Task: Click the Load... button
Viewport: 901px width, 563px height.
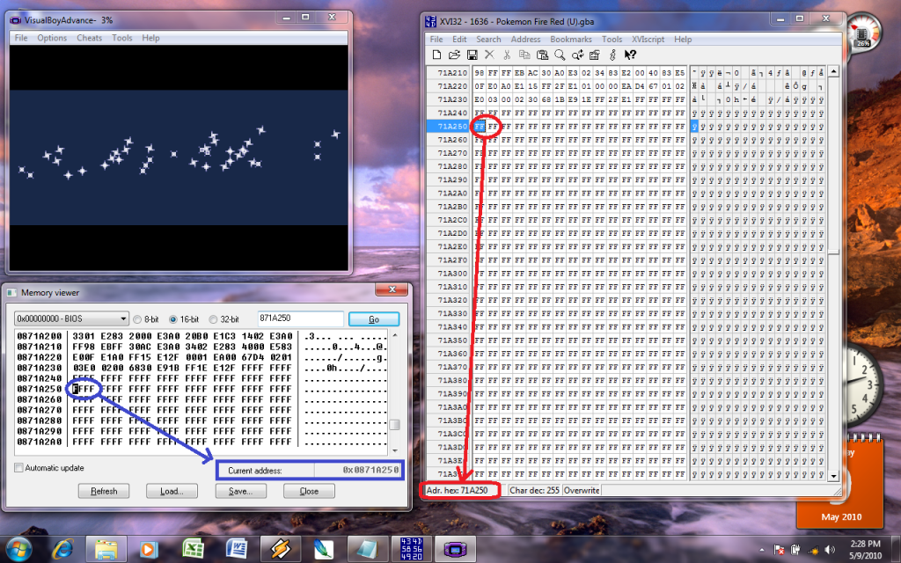Action: point(172,491)
